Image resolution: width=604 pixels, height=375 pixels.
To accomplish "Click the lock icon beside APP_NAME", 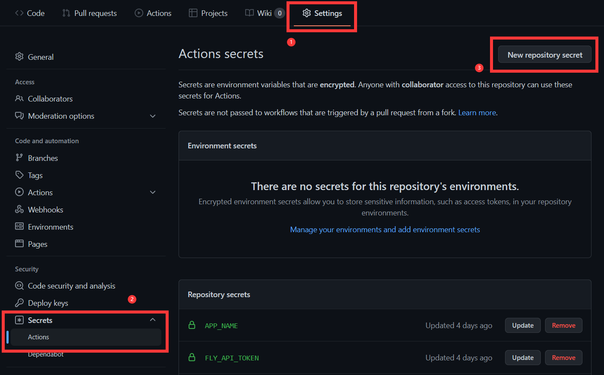I will pos(192,325).
